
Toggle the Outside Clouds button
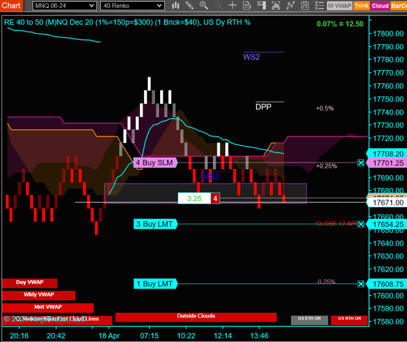click(x=196, y=317)
